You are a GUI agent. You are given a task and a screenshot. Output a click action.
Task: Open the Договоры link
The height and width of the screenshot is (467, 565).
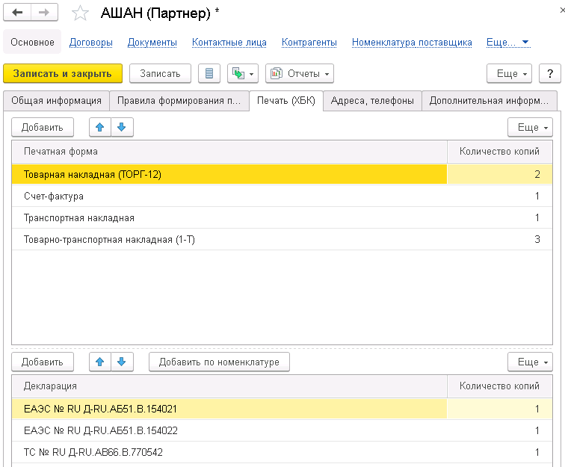[x=90, y=43]
